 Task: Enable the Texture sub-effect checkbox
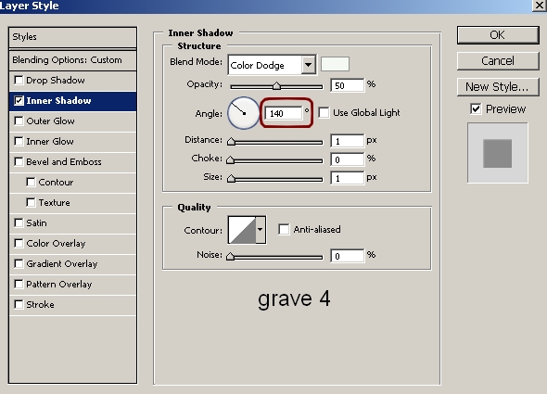pyautogui.click(x=31, y=202)
